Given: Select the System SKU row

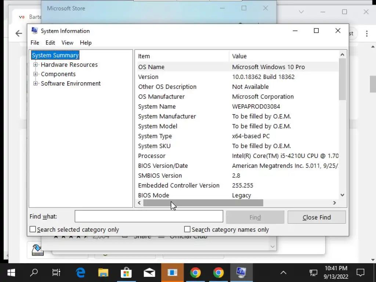Looking at the screenshot, I should click(238, 146).
